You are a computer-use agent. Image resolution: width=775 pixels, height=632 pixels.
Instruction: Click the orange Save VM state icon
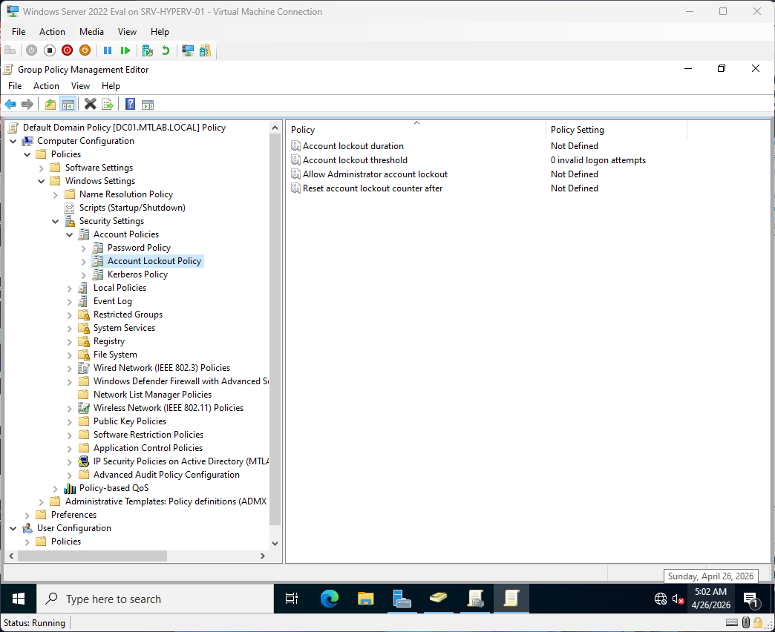pos(85,50)
